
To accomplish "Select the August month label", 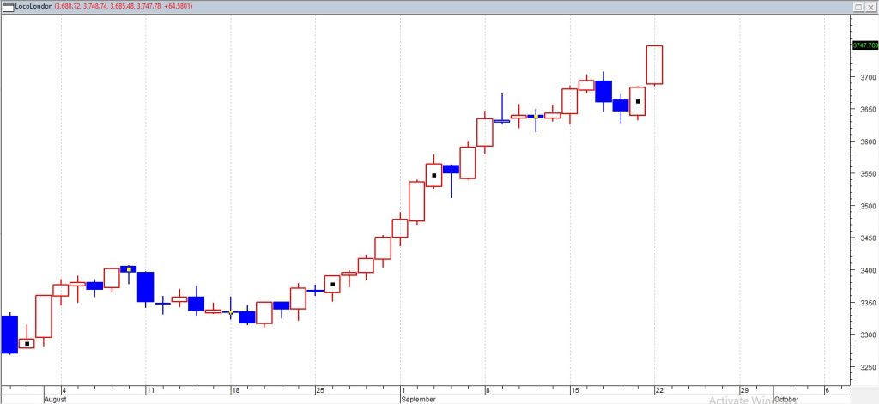I will pos(55,399).
